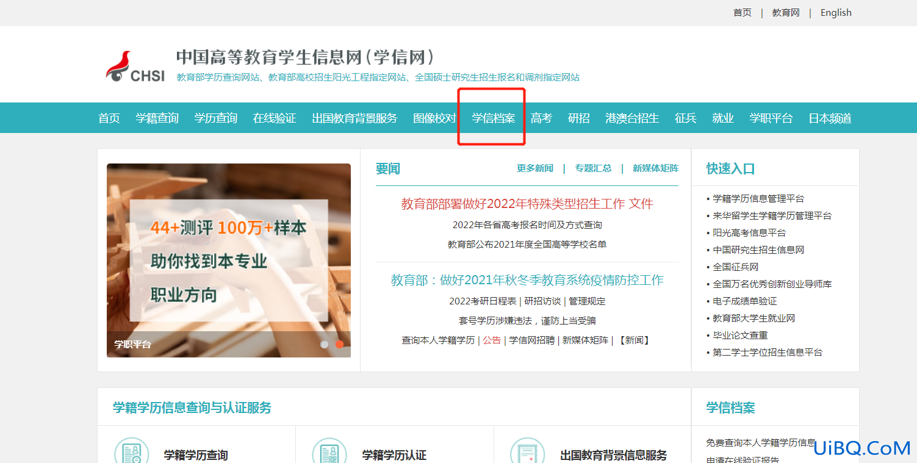Click 更多新闻 link

(x=535, y=168)
